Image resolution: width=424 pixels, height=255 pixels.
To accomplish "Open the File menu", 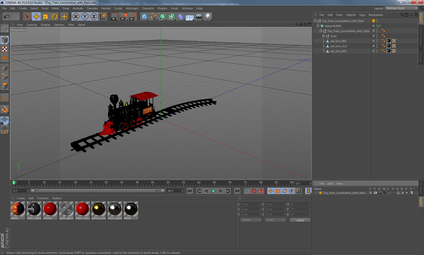I will click(x=4, y=8).
